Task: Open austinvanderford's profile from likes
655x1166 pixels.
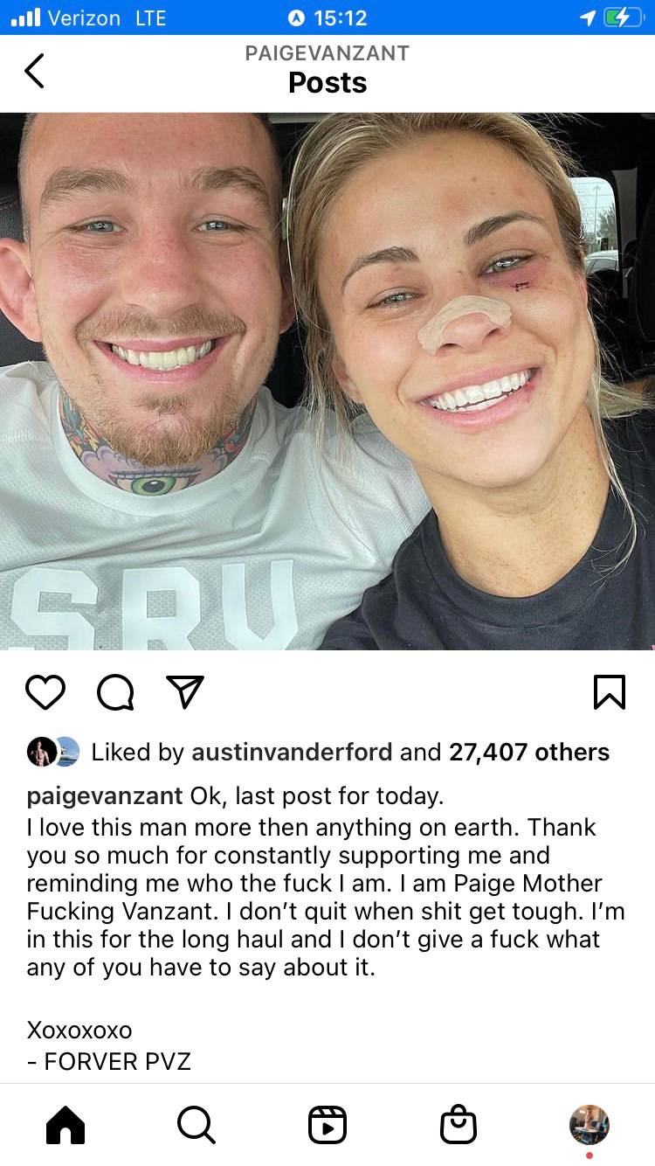Action: click(x=292, y=753)
